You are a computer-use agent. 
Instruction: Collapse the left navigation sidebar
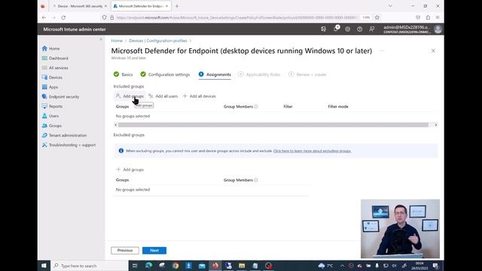tap(101, 39)
